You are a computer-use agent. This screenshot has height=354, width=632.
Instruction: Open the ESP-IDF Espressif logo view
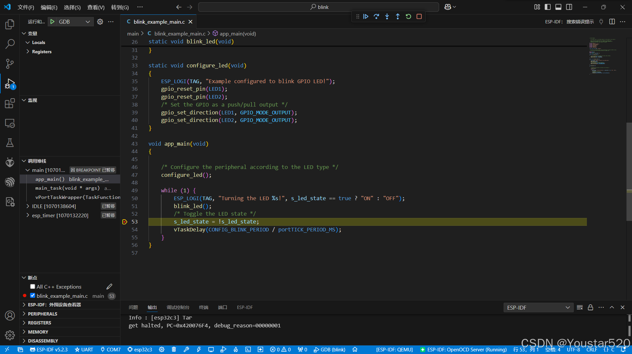(x=10, y=182)
